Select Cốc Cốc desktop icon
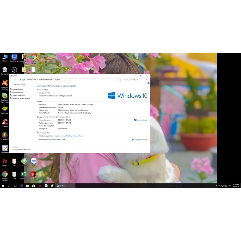Image resolution: width=241 pixels, height=241 pixels. (x=24, y=162)
